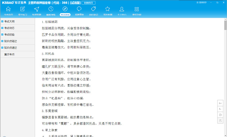Screen dimensions: 227x137
Task: Click the line '大量改善微循环，中枢兴奋须防范；'
Action: (66, 73)
